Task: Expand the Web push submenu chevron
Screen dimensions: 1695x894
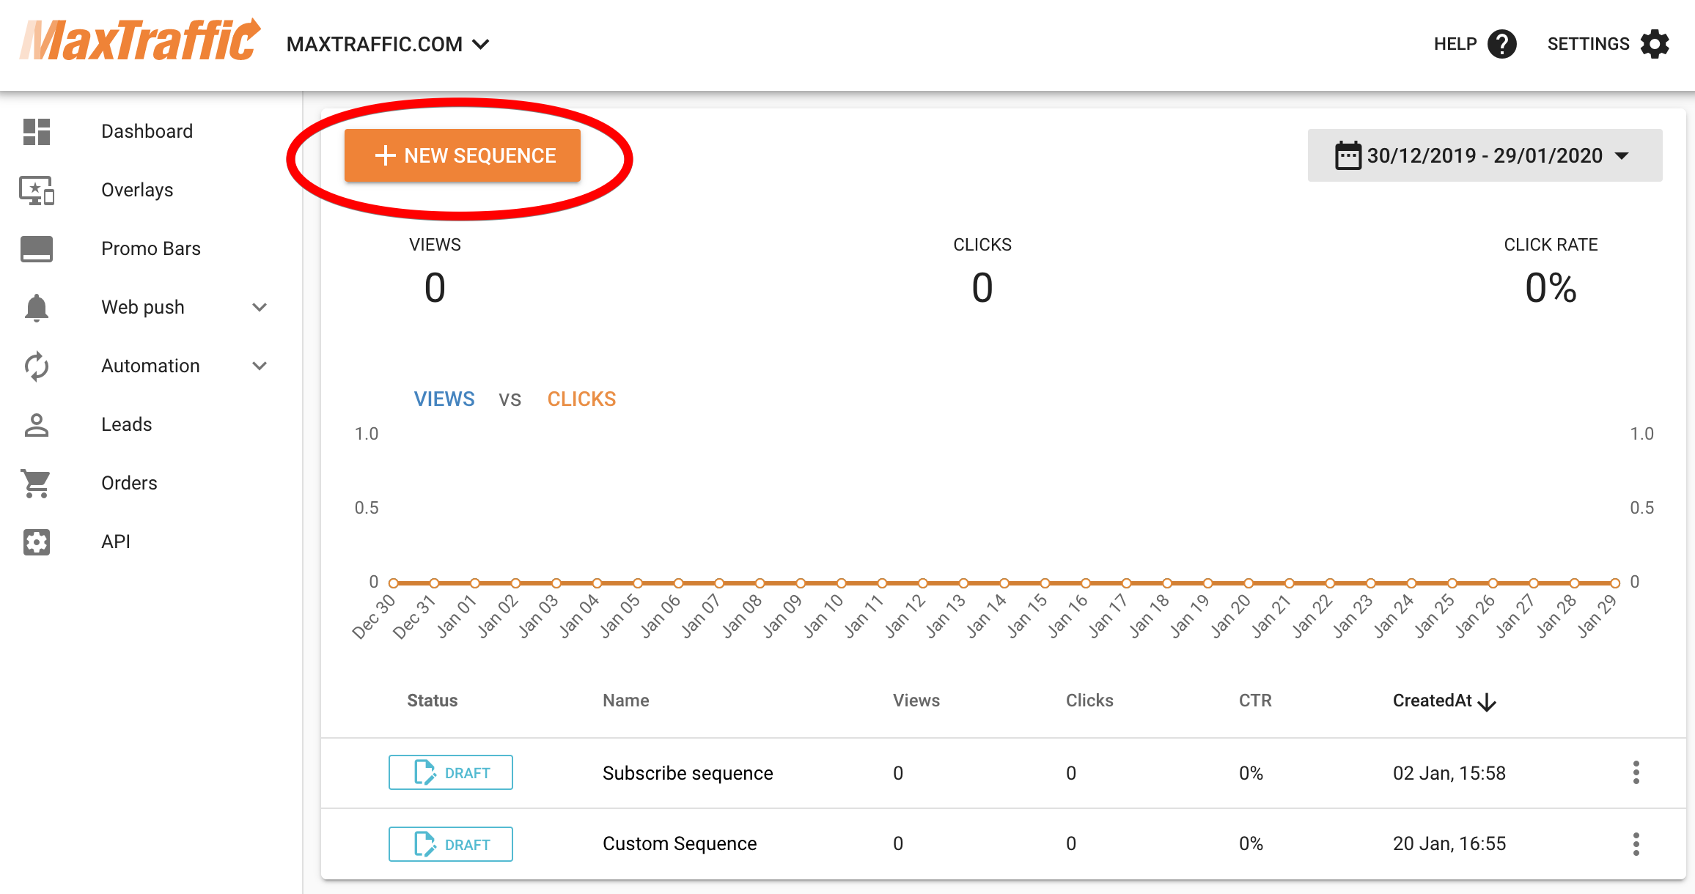Action: click(x=260, y=308)
